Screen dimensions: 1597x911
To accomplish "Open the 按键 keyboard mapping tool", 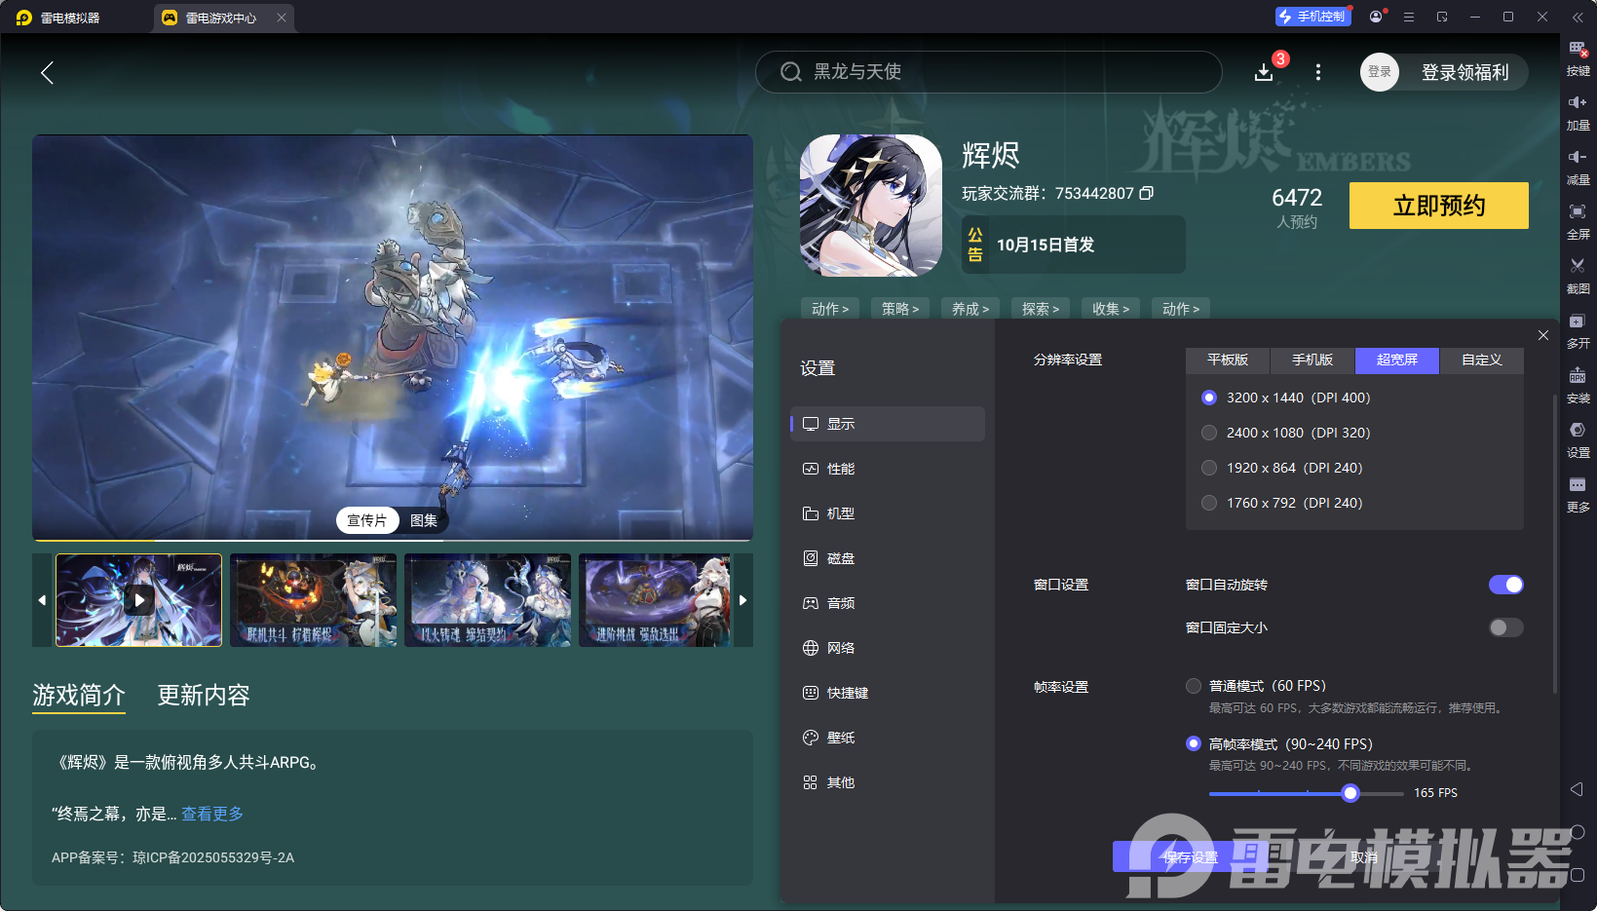I will pyautogui.click(x=1578, y=58).
